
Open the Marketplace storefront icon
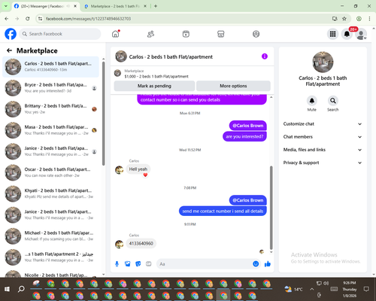[221, 34]
